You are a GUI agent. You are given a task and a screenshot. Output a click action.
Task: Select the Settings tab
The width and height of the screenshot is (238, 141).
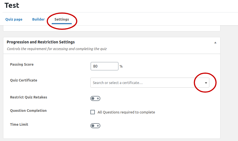click(62, 19)
